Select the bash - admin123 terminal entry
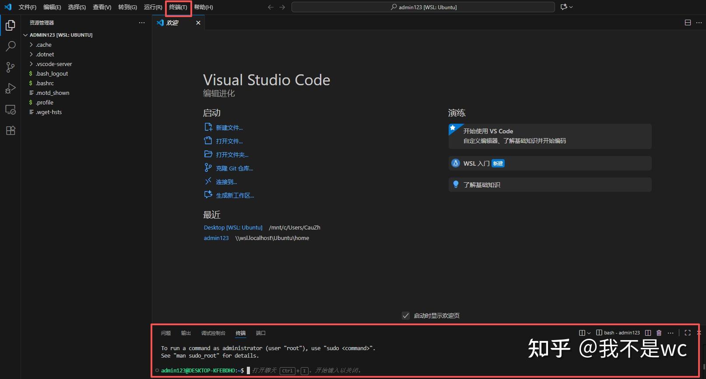 [x=618, y=333]
